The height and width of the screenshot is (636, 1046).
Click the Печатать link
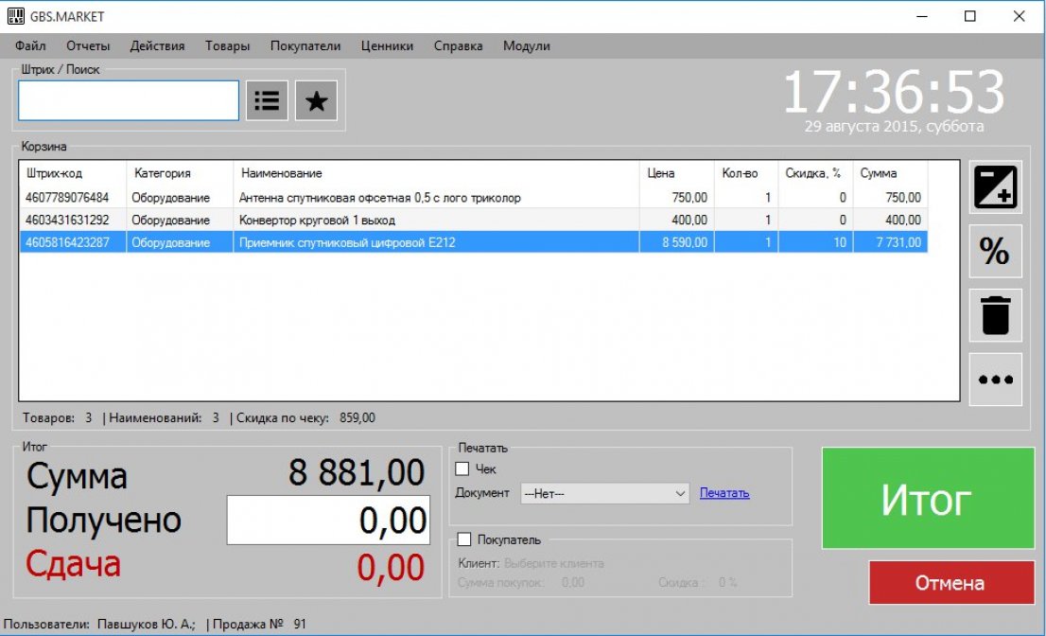pos(724,493)
